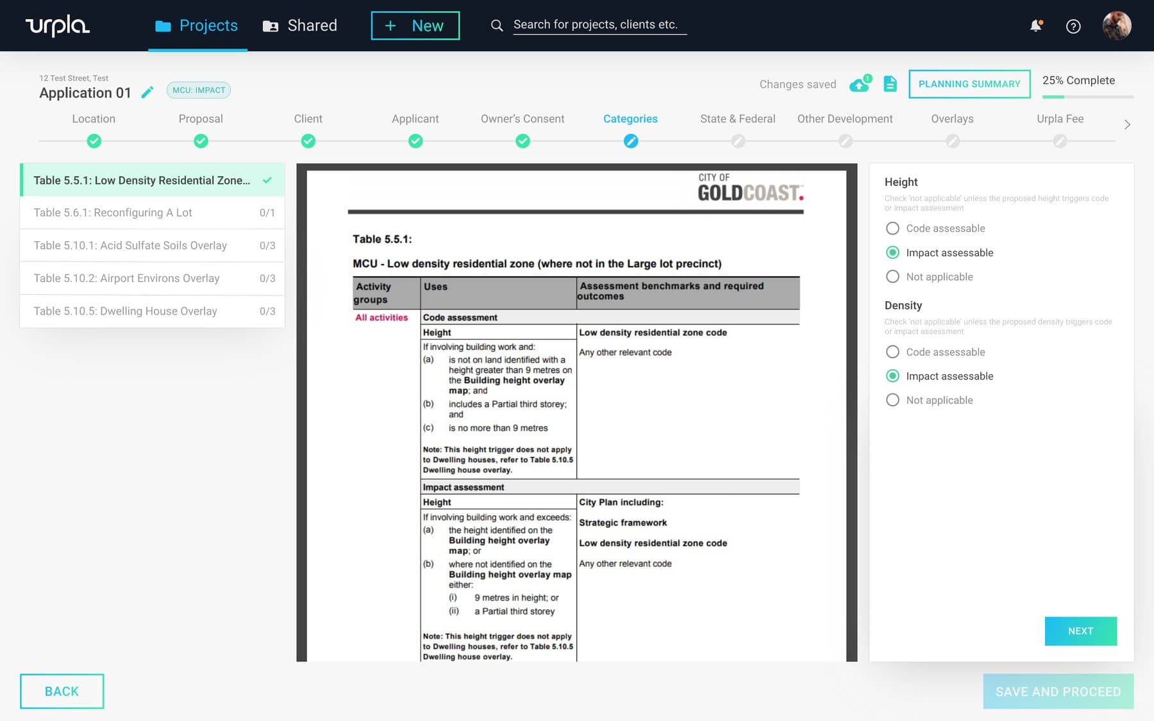This screenshot has width=1154, height=721.
Task: Click the cloud upload icon
Action: pos(859,84)
